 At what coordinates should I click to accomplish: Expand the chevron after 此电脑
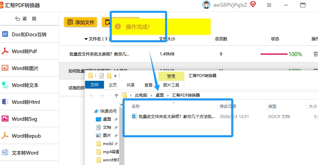click(151, 95)
